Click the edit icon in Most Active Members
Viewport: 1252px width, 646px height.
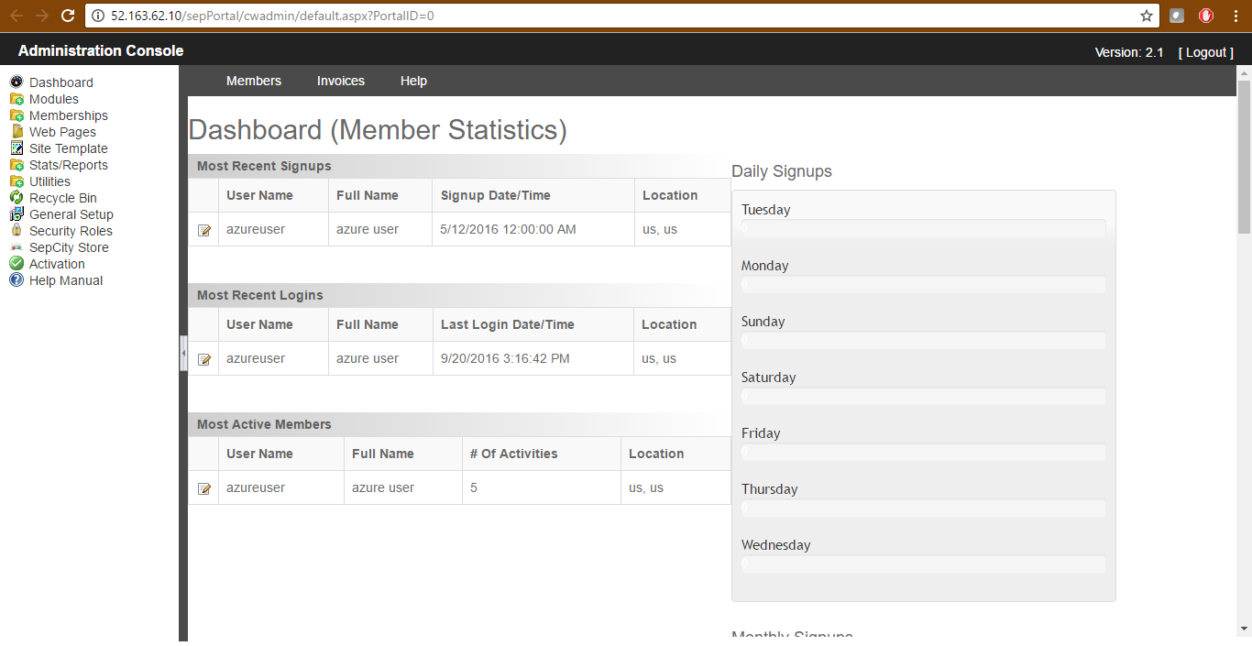click(204, 488)
